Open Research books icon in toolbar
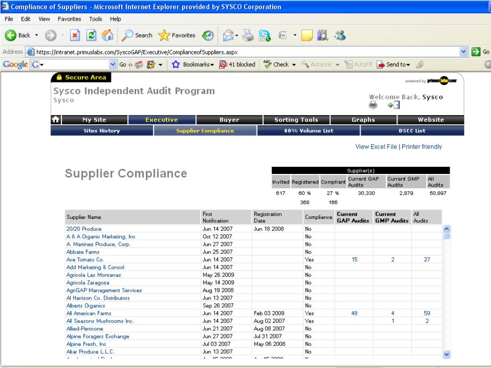Image resolution: width=491 pixels, height=368 pixels. point(323,35)
